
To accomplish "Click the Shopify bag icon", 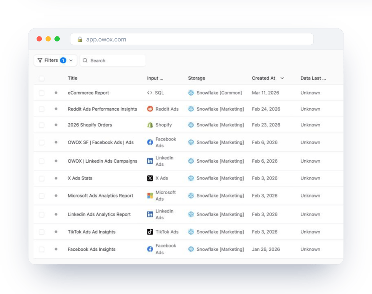I will pyautogui.click(x=150, y=125).
